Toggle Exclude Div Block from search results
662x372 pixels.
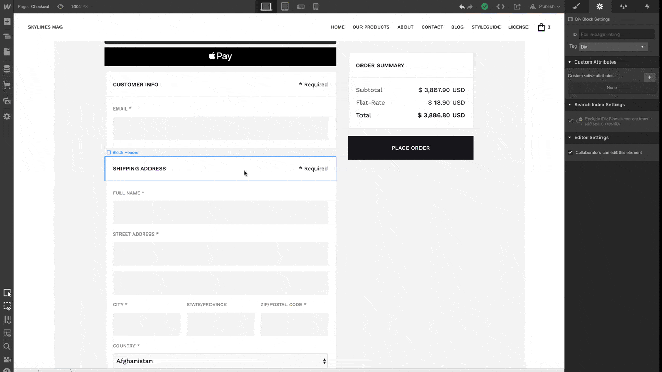(570, 121)
